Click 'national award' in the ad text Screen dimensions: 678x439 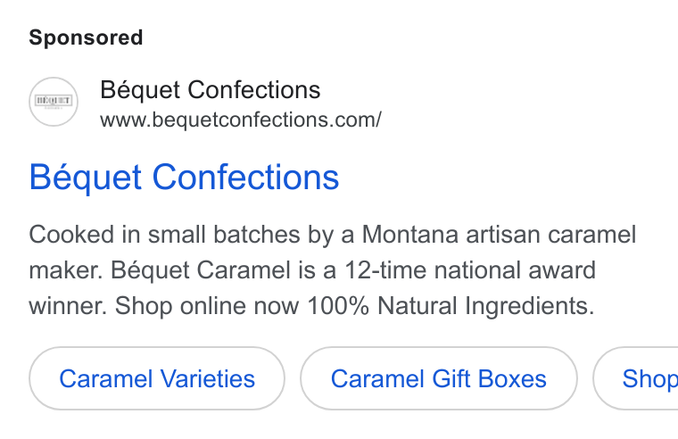tap(515, 270)
